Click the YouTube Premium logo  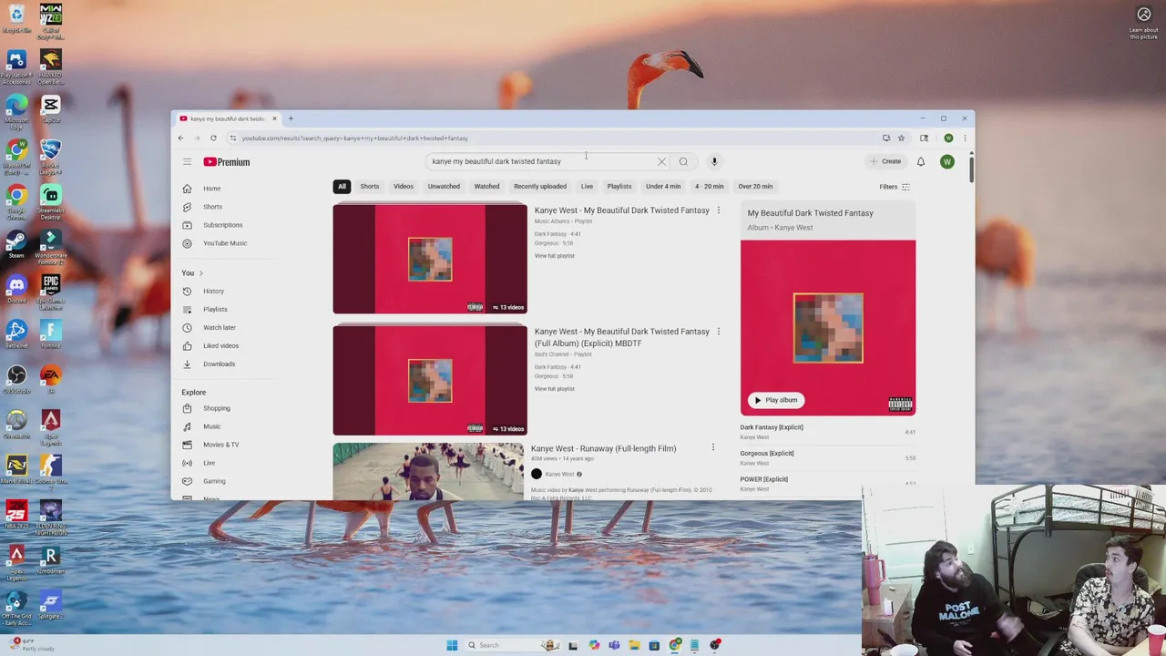click(x=227, y=162)
